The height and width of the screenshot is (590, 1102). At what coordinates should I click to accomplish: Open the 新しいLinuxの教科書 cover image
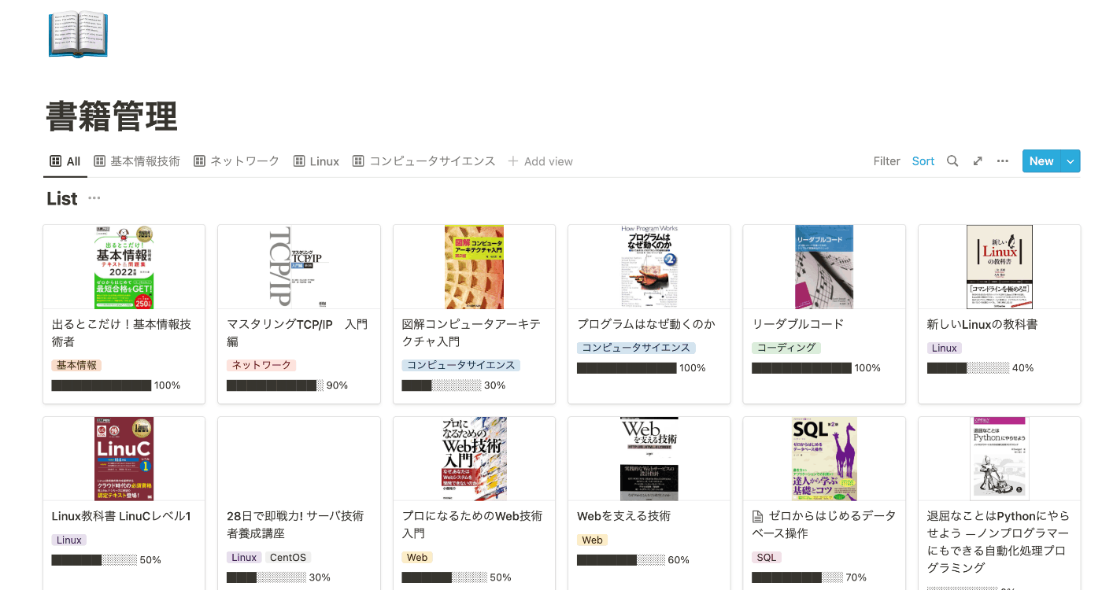pyautogui.click(x=1000, y=267)
